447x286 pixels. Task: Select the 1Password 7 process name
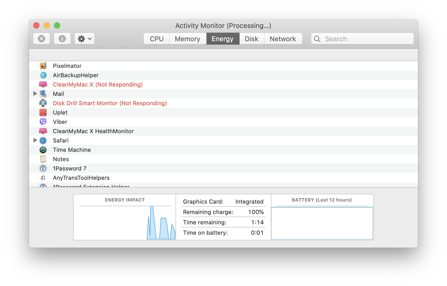pyautogui.click(x=69, y=168)
